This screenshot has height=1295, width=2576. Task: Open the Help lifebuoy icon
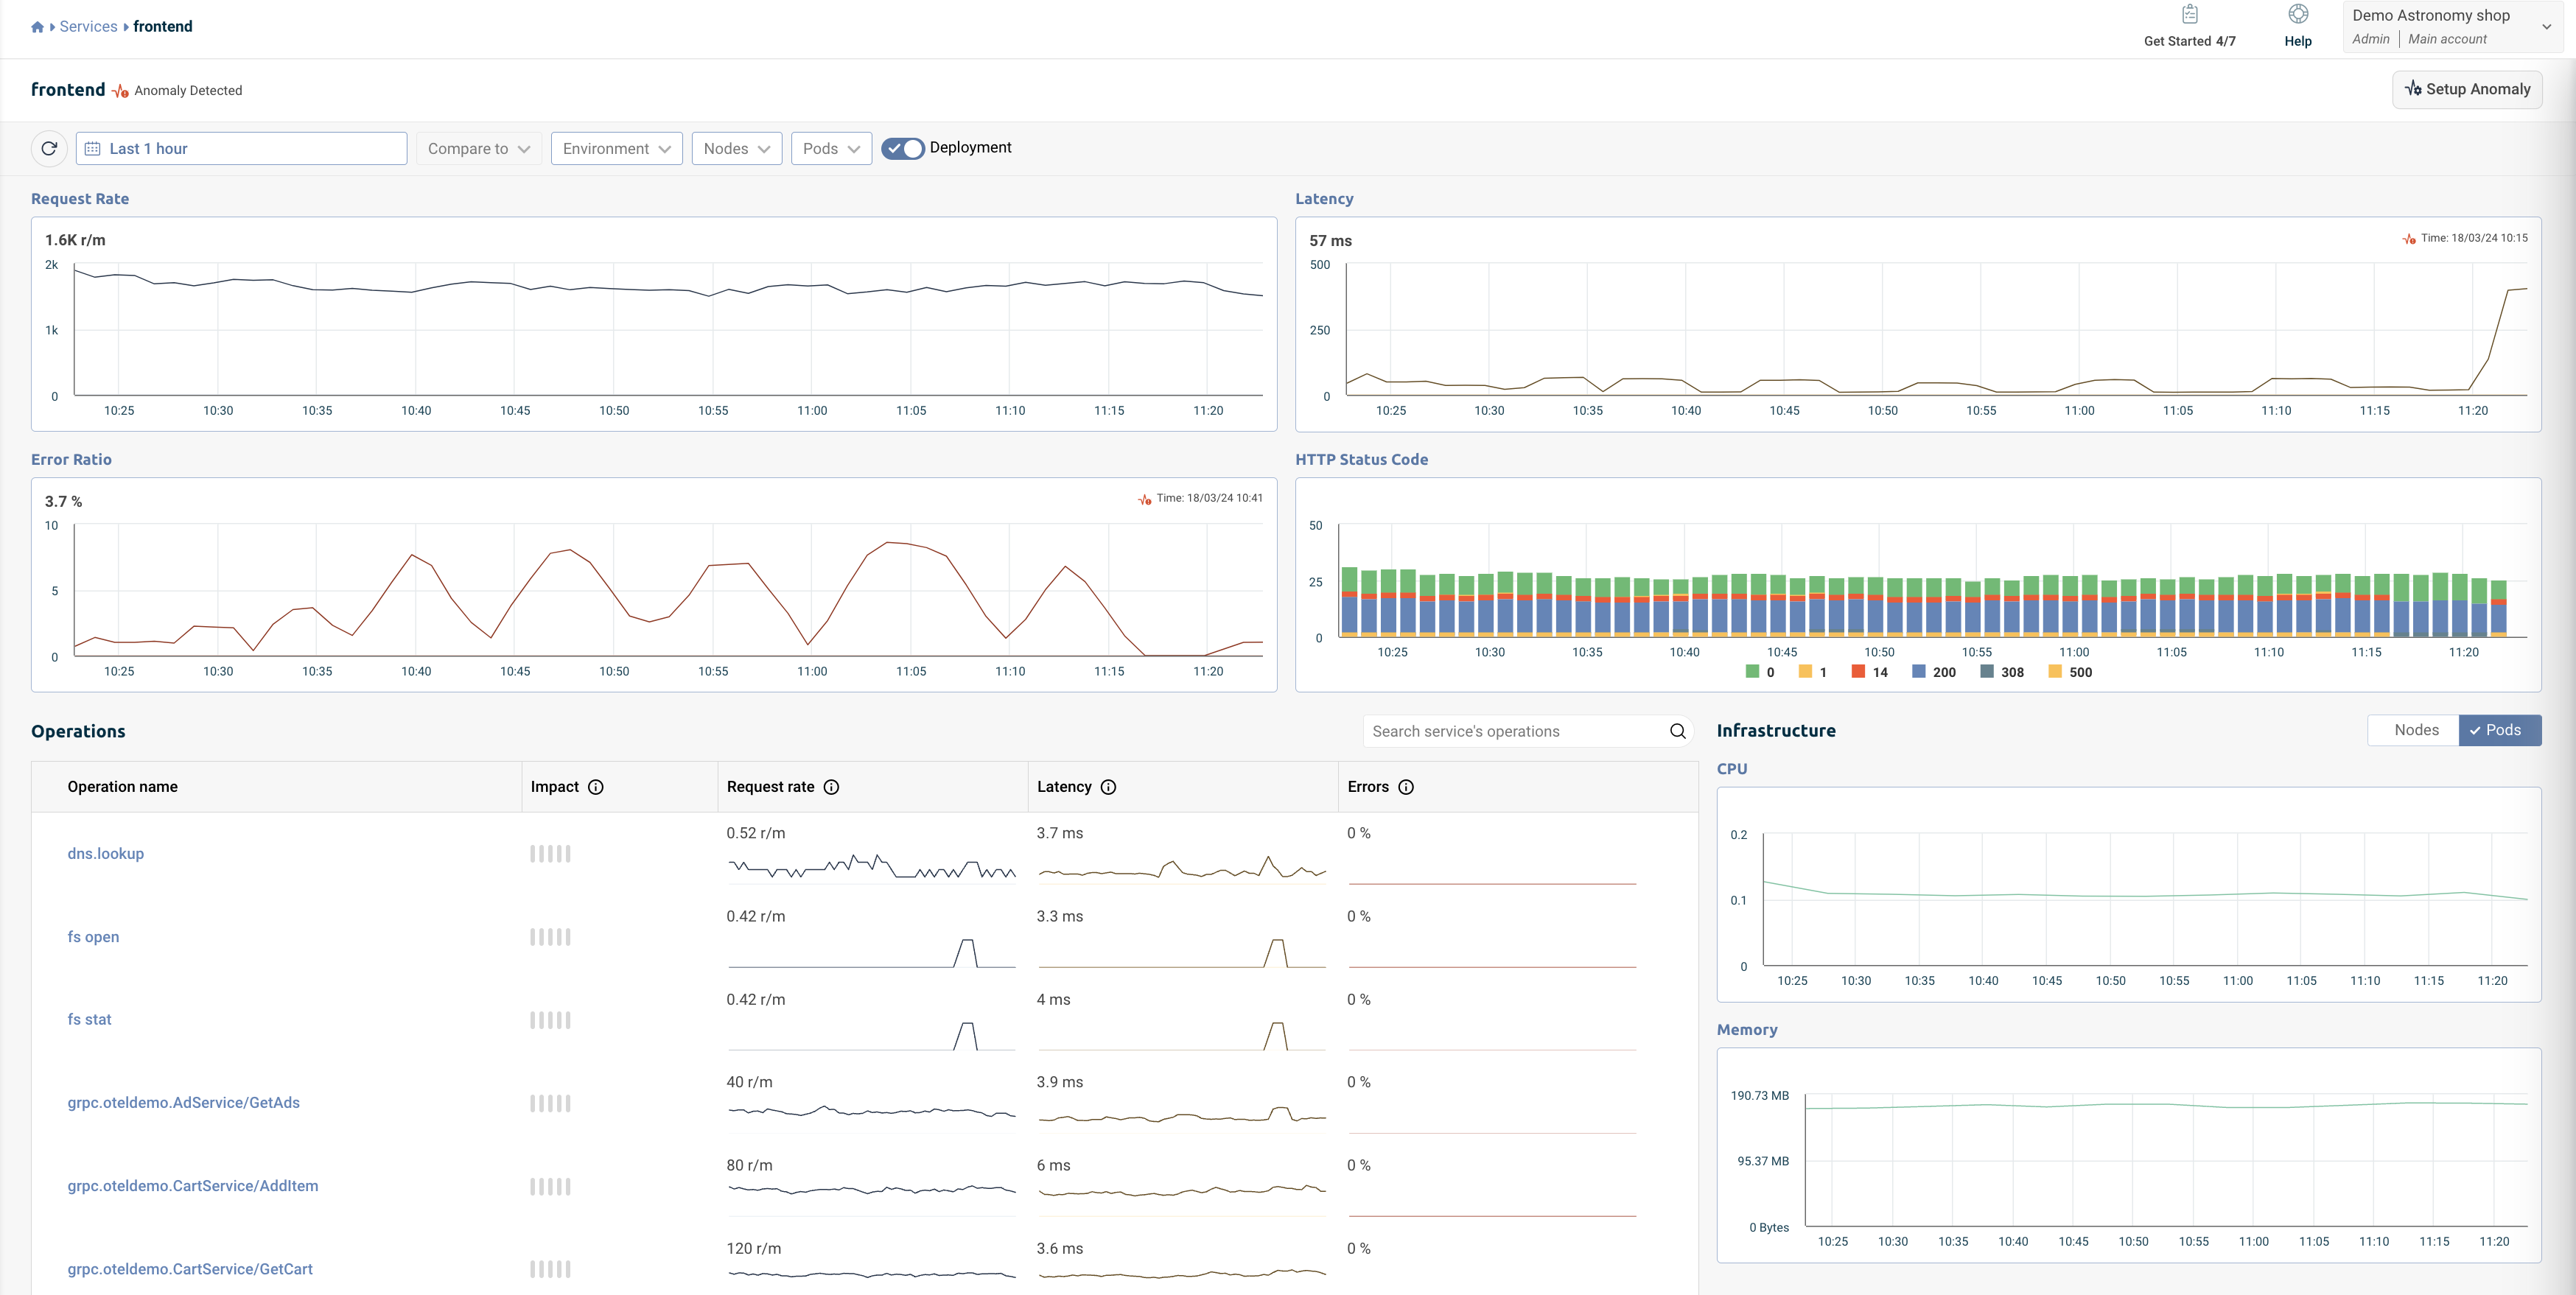(x=2298, y=14)
